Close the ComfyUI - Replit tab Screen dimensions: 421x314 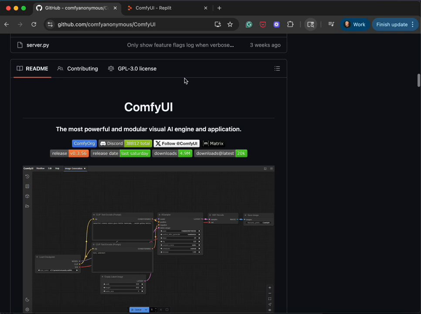point(206,8)
